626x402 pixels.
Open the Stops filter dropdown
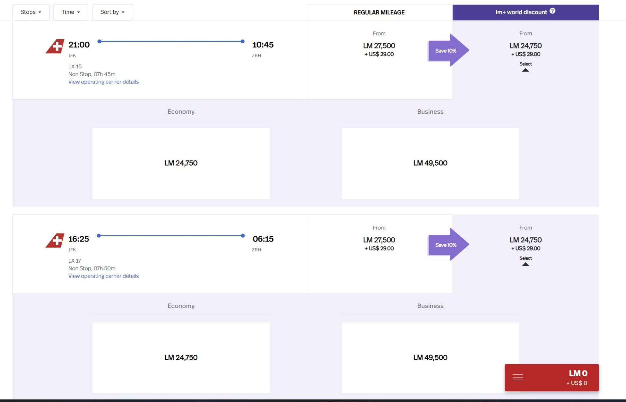click(31, 12)
